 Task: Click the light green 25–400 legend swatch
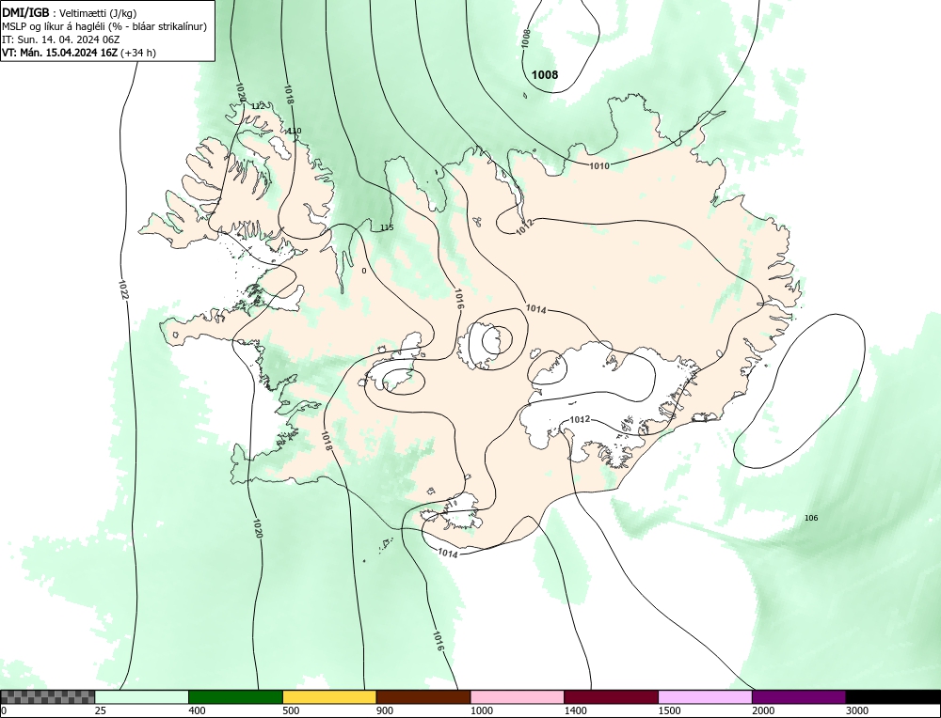pos(142,696)
